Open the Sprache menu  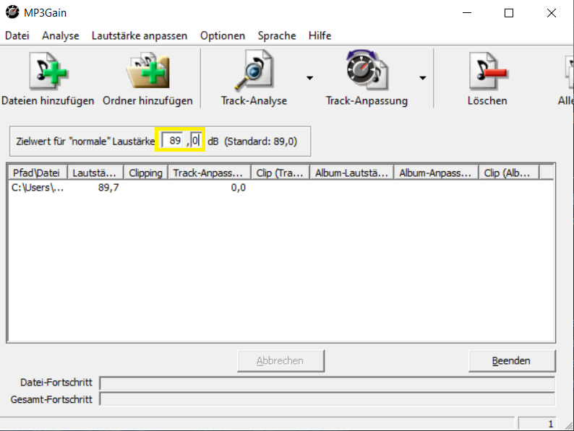point(277,35)
